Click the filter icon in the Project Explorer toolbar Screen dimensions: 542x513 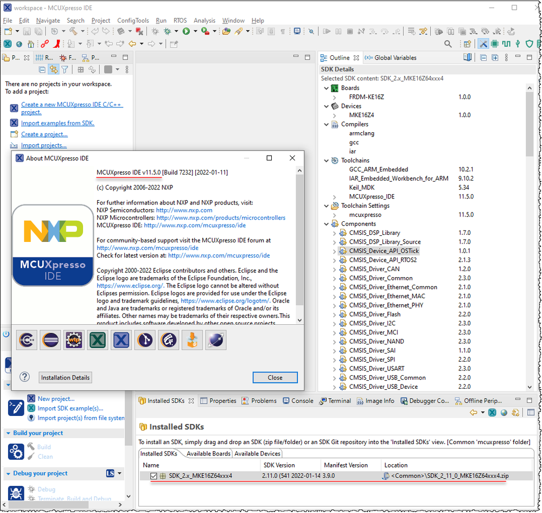[65, 69]
